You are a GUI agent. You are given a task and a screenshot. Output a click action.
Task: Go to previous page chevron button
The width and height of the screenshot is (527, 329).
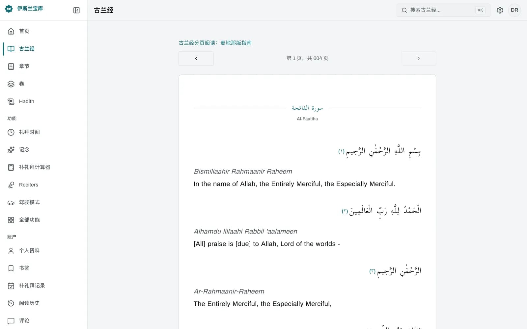(196, 59)
